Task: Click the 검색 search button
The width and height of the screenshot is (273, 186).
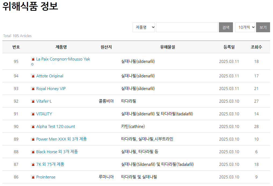Action: tap(226, 27)
